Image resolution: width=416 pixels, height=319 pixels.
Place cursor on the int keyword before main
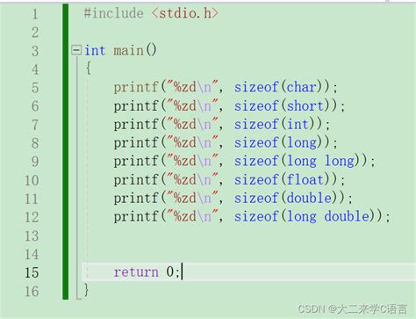pyautogui.click(x=95, y=50)
